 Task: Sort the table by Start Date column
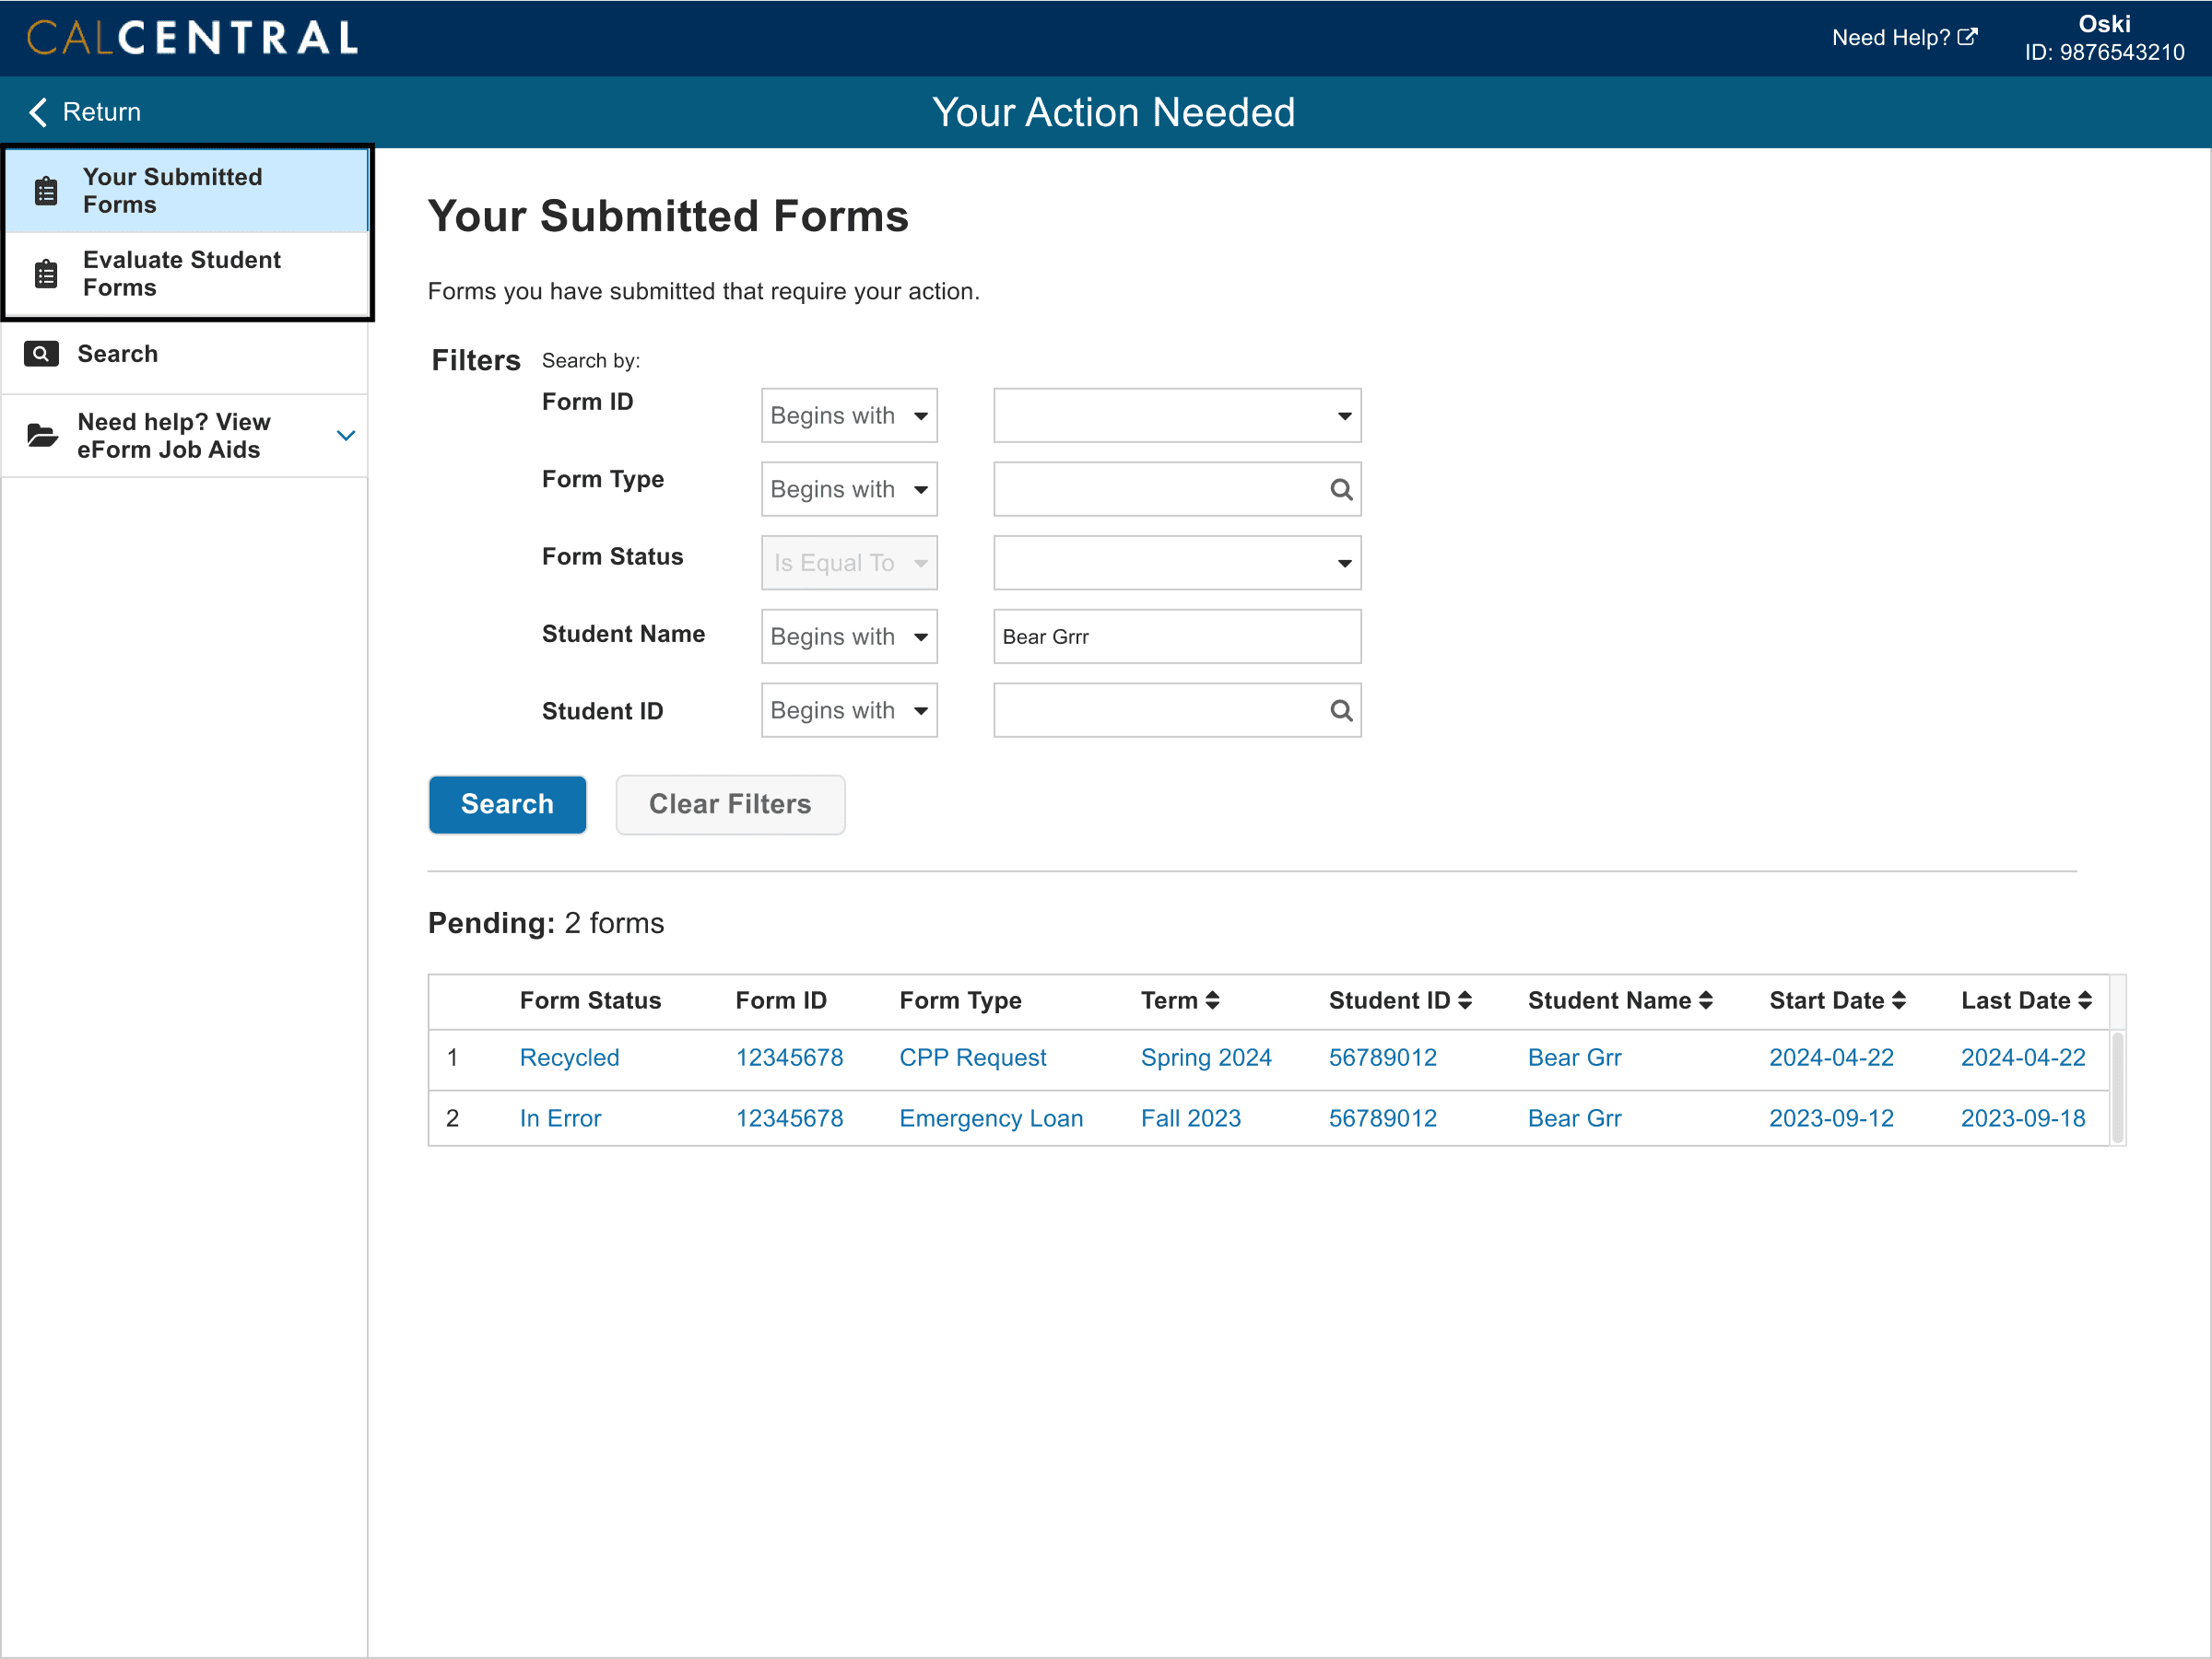[x=1898, y=1000]
